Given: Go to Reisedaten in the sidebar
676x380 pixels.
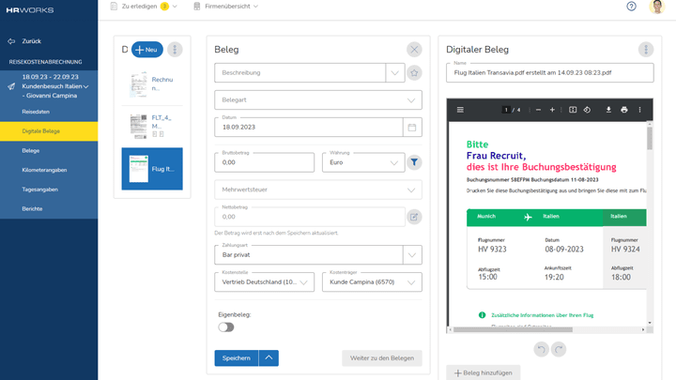Looking at the screenshot, I should pyautogui.click(x=36, y=111).
